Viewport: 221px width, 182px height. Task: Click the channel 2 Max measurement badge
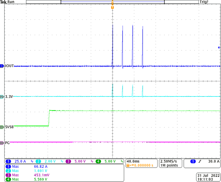(x=8, y=171)
